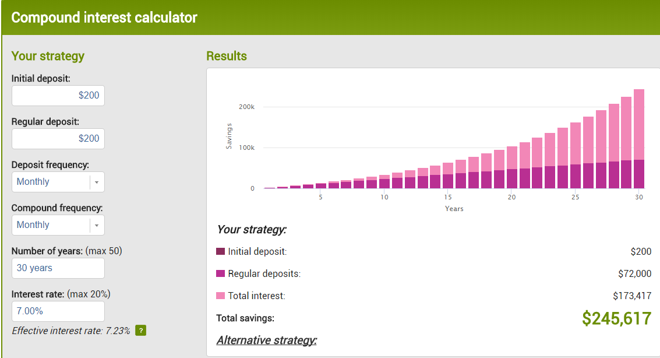Viewport: 660px width, 358px height.
Task: Click the year 15 bar in chart
Action: pos(448,176)
